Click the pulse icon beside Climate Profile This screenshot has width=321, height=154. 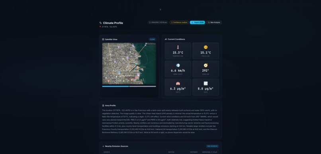tap(100, 23)
